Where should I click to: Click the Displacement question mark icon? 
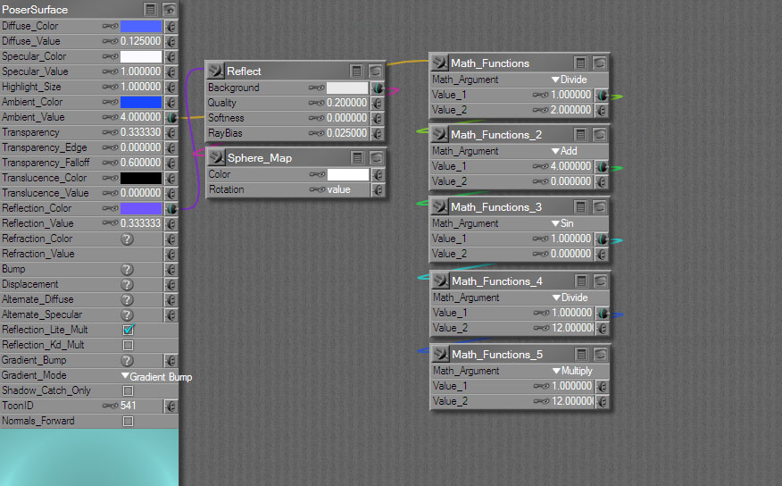tap(127, 285)
